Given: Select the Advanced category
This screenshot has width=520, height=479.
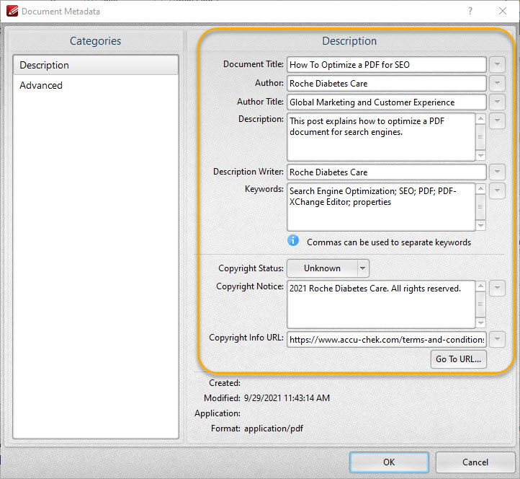Looking at the screenshot, I should (x=96, y=85).
